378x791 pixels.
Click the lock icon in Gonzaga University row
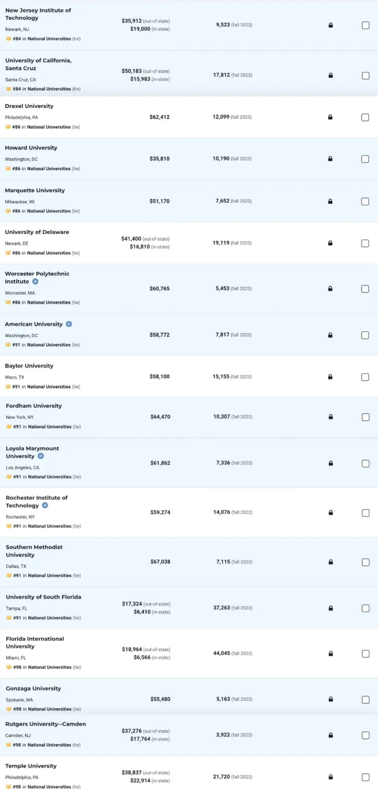pos(331,700)
